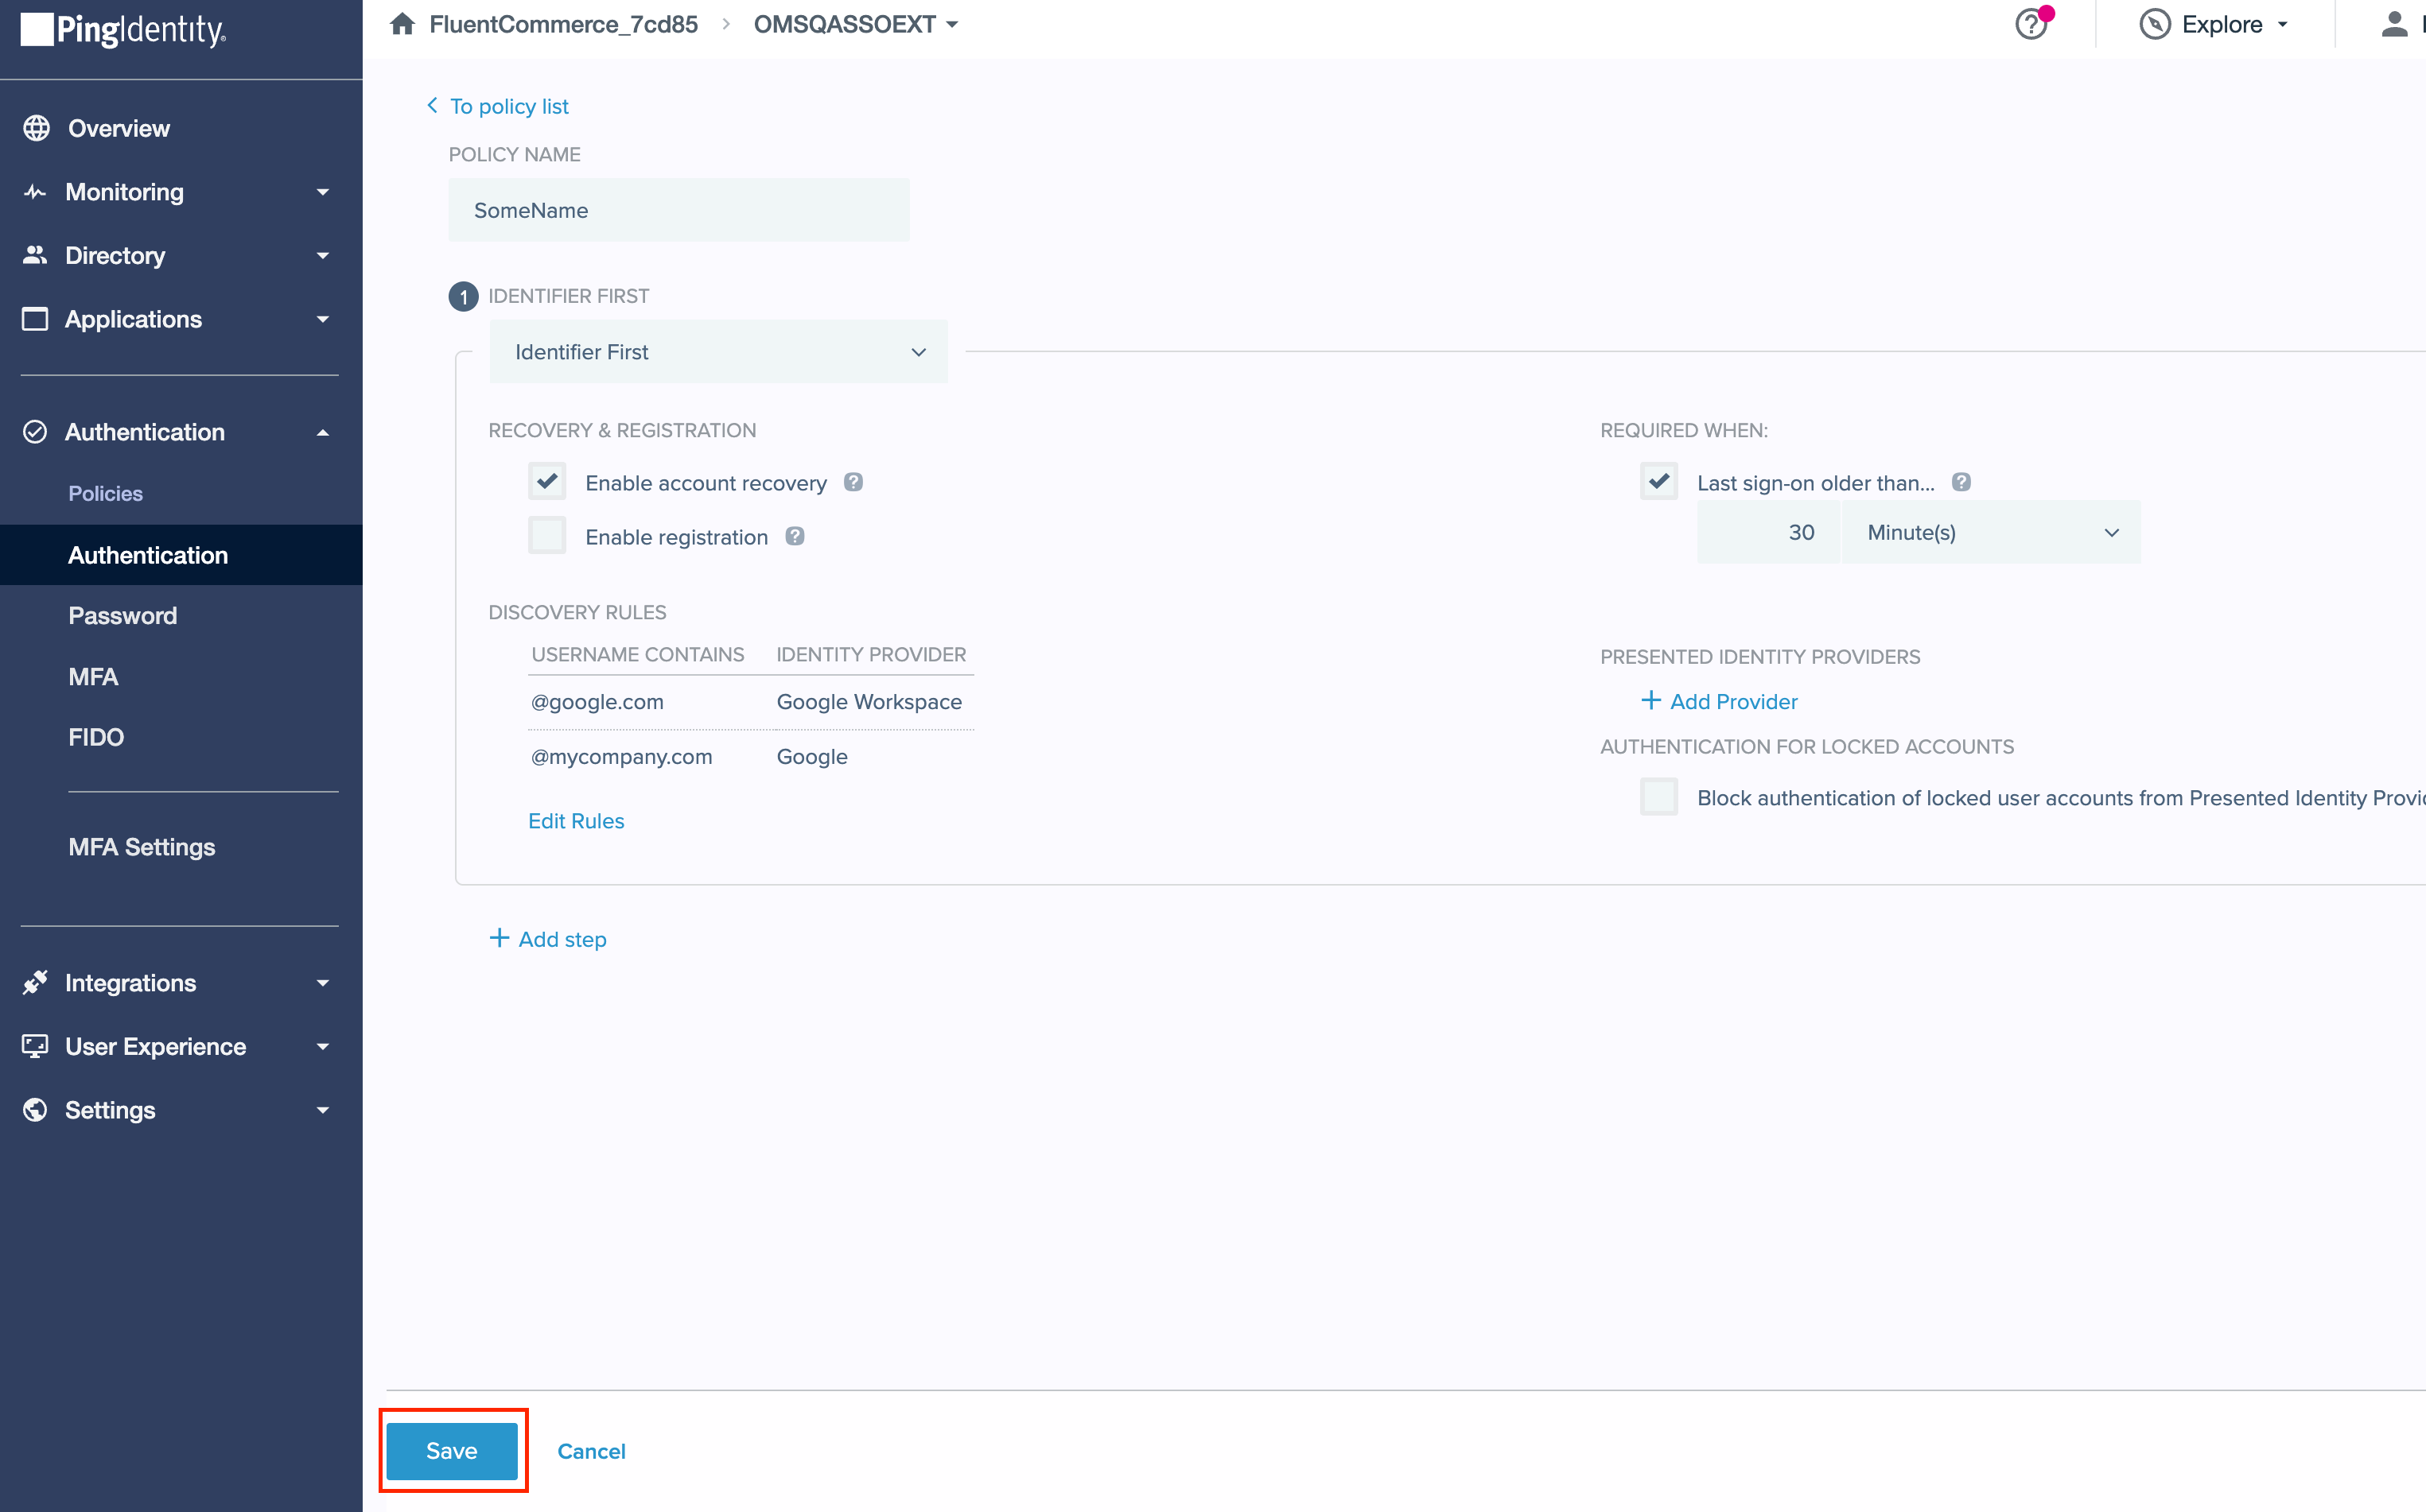Click the home icon in breadcrumb
Viewport: 2426px width, 1512px height.
[x=402, y=24]
